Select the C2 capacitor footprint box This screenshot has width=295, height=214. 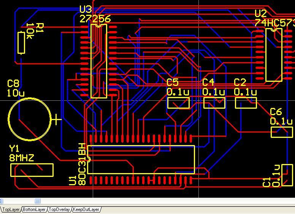pyautogui.click(x=246, y=103)
